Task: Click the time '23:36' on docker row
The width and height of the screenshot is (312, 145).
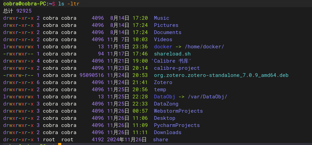Action: (x=140, y=47)
